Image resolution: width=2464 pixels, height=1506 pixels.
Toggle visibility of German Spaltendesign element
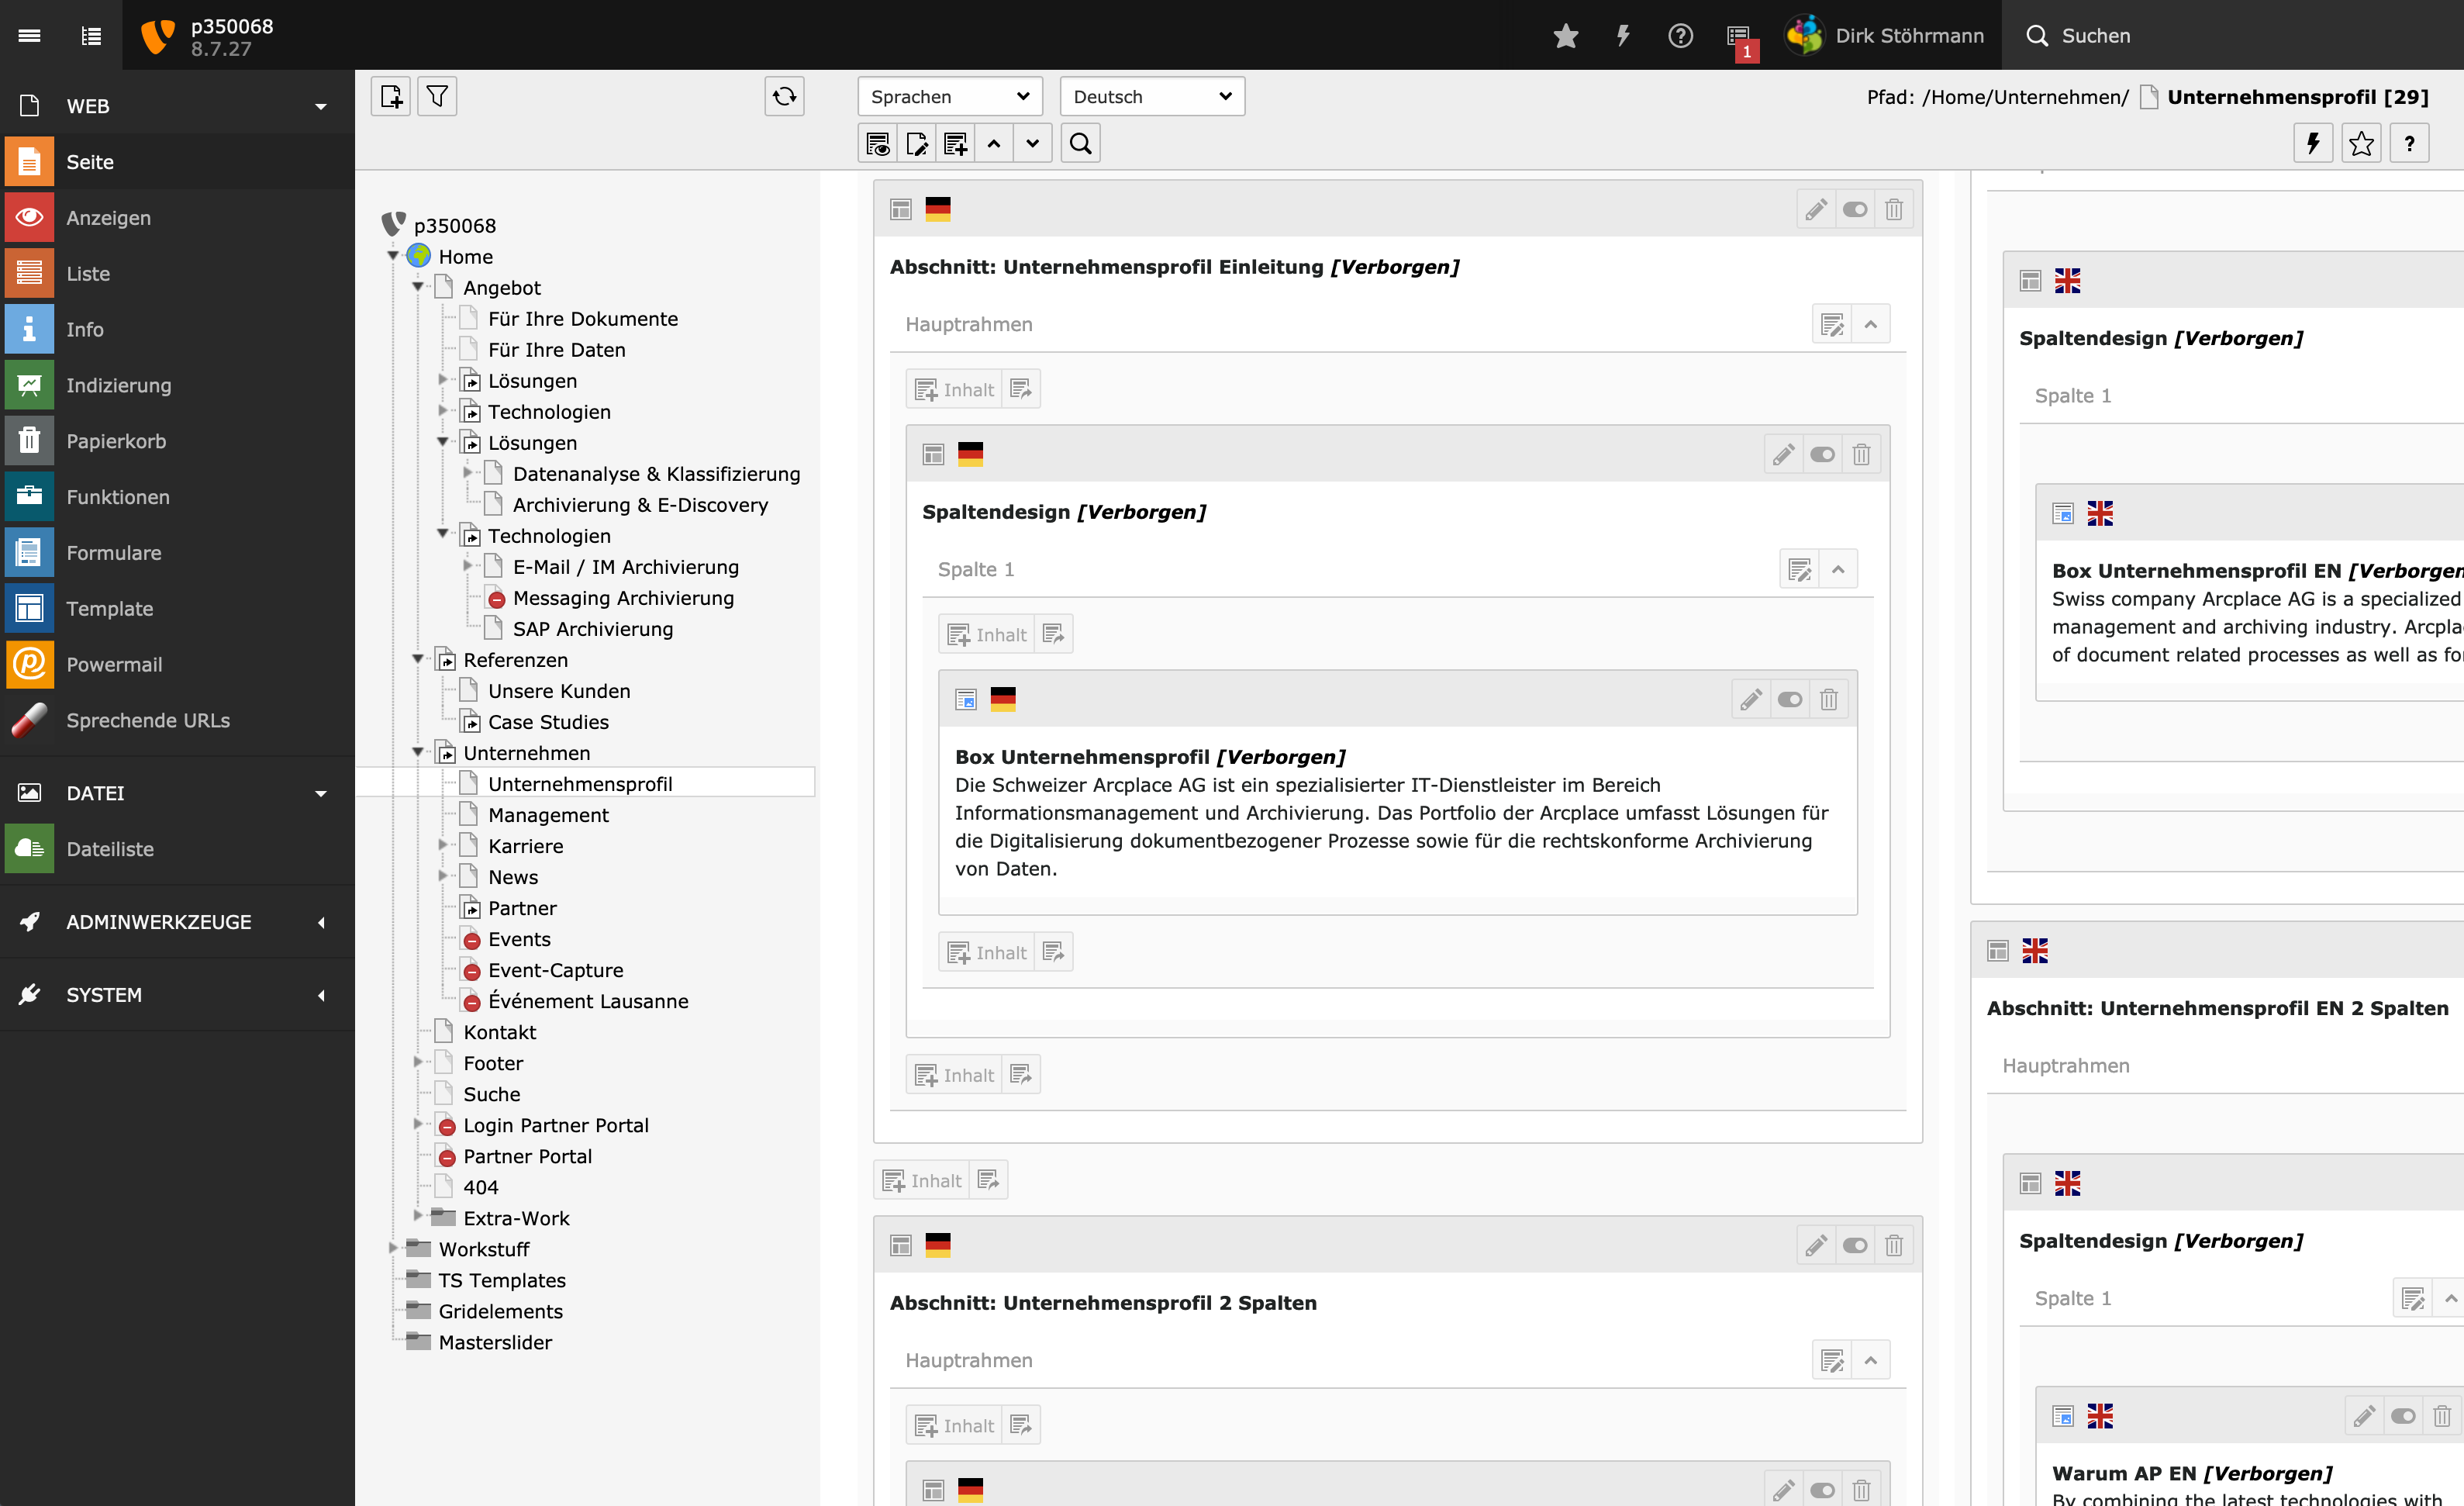[x=1822, y=454]
